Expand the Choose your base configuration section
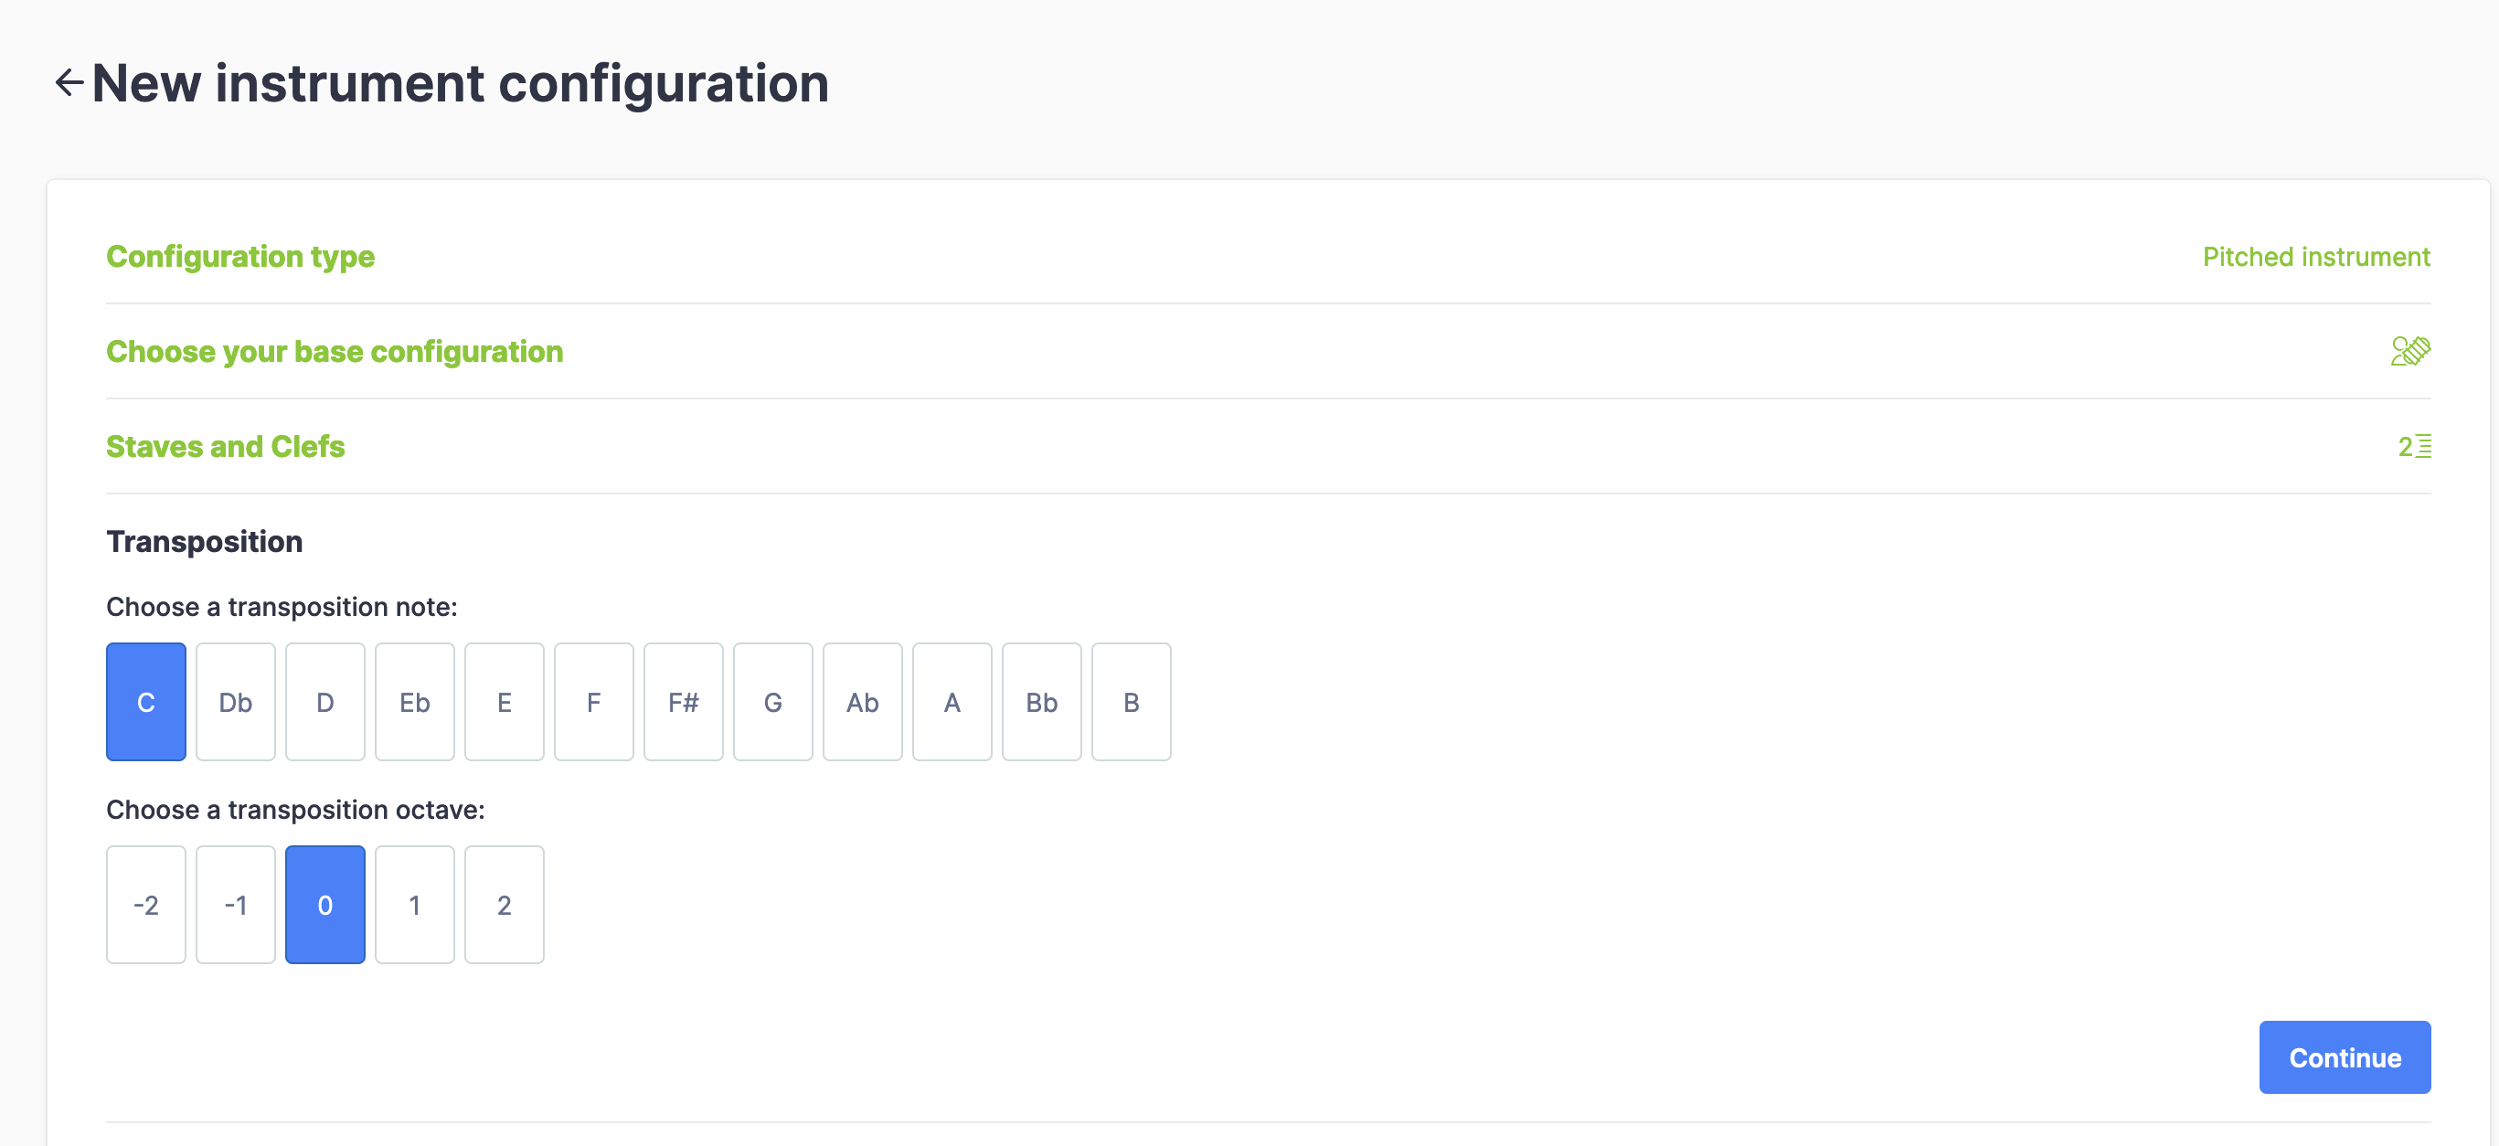Viewport: 2499px width, 1146px height. click(335, 351)
